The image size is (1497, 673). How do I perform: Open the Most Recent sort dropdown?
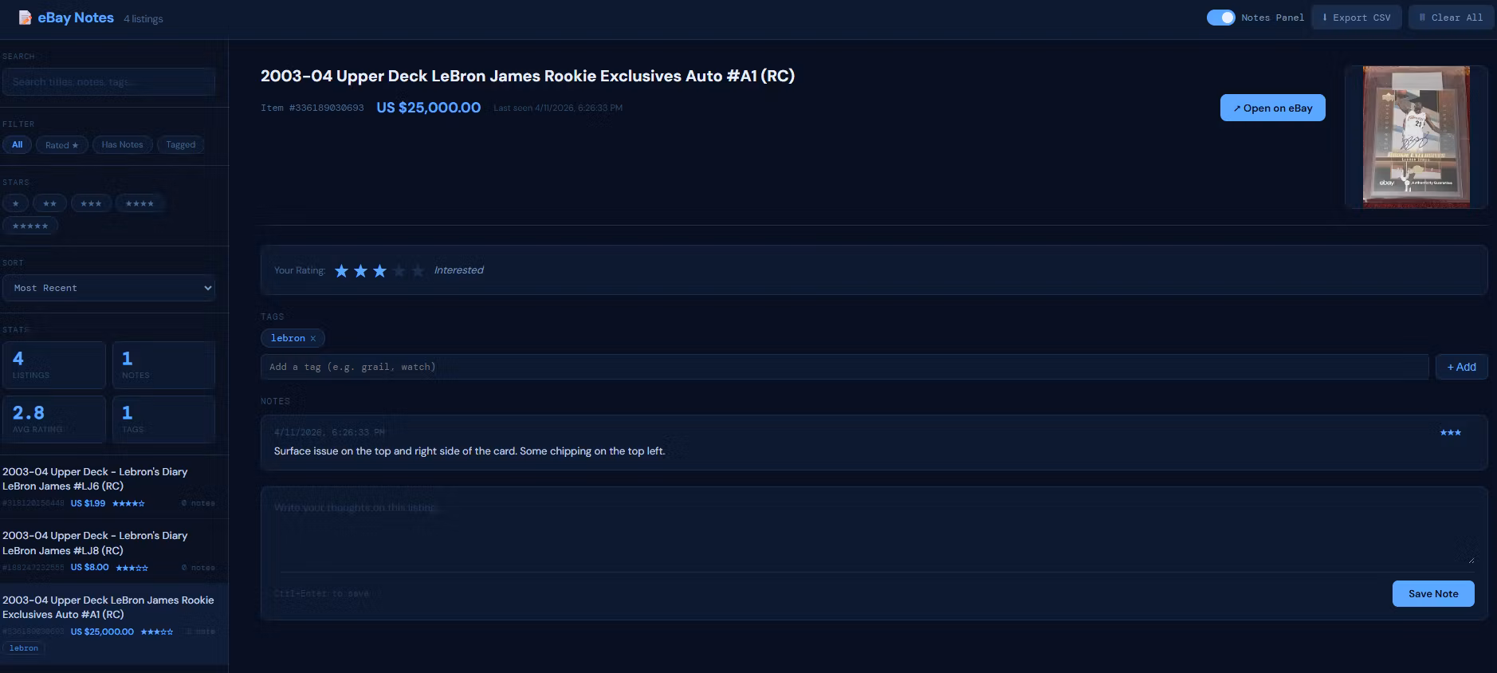(x=108, y=288)
